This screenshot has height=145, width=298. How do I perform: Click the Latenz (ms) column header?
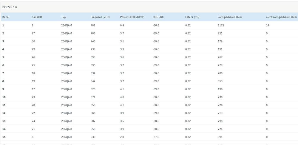[192, 17]
